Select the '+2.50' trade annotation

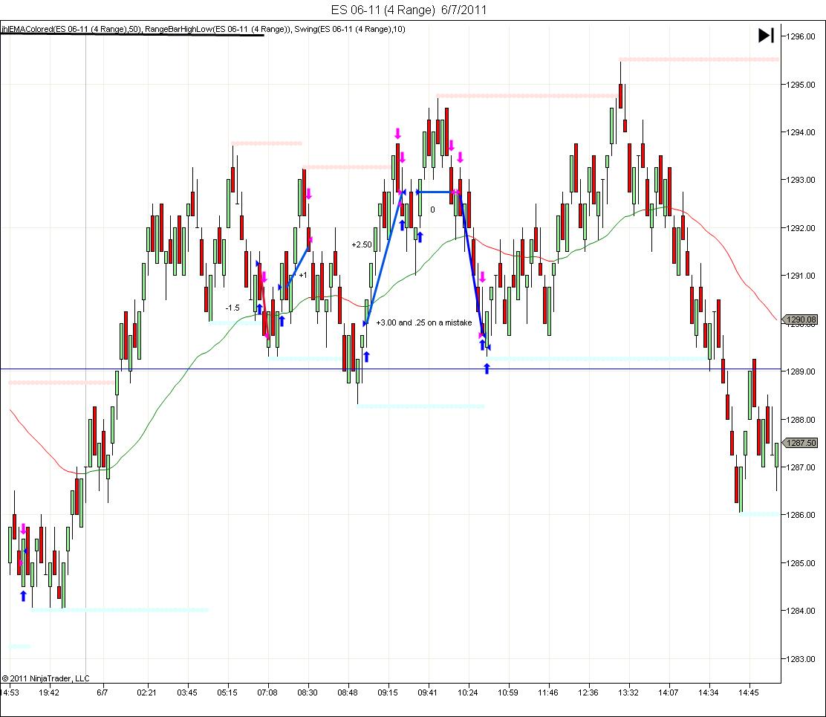tap(361, 244)
